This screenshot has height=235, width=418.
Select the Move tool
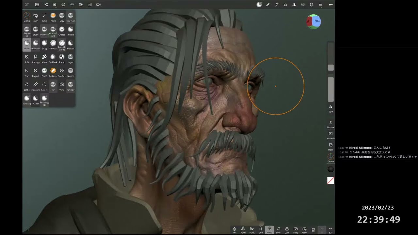(27, 45)
